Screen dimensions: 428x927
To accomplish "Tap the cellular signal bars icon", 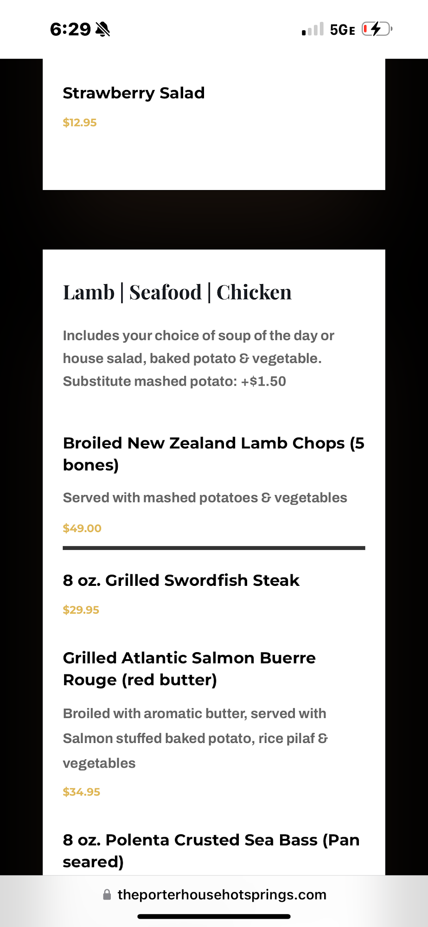I will [313, 30].
